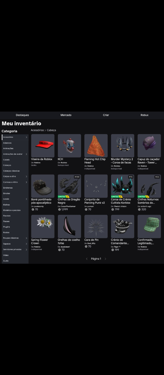Click the Acessórios breadcrumb link
Image resolution: width=164 pixels, height=375 pixels.
(x=37, y=130)
